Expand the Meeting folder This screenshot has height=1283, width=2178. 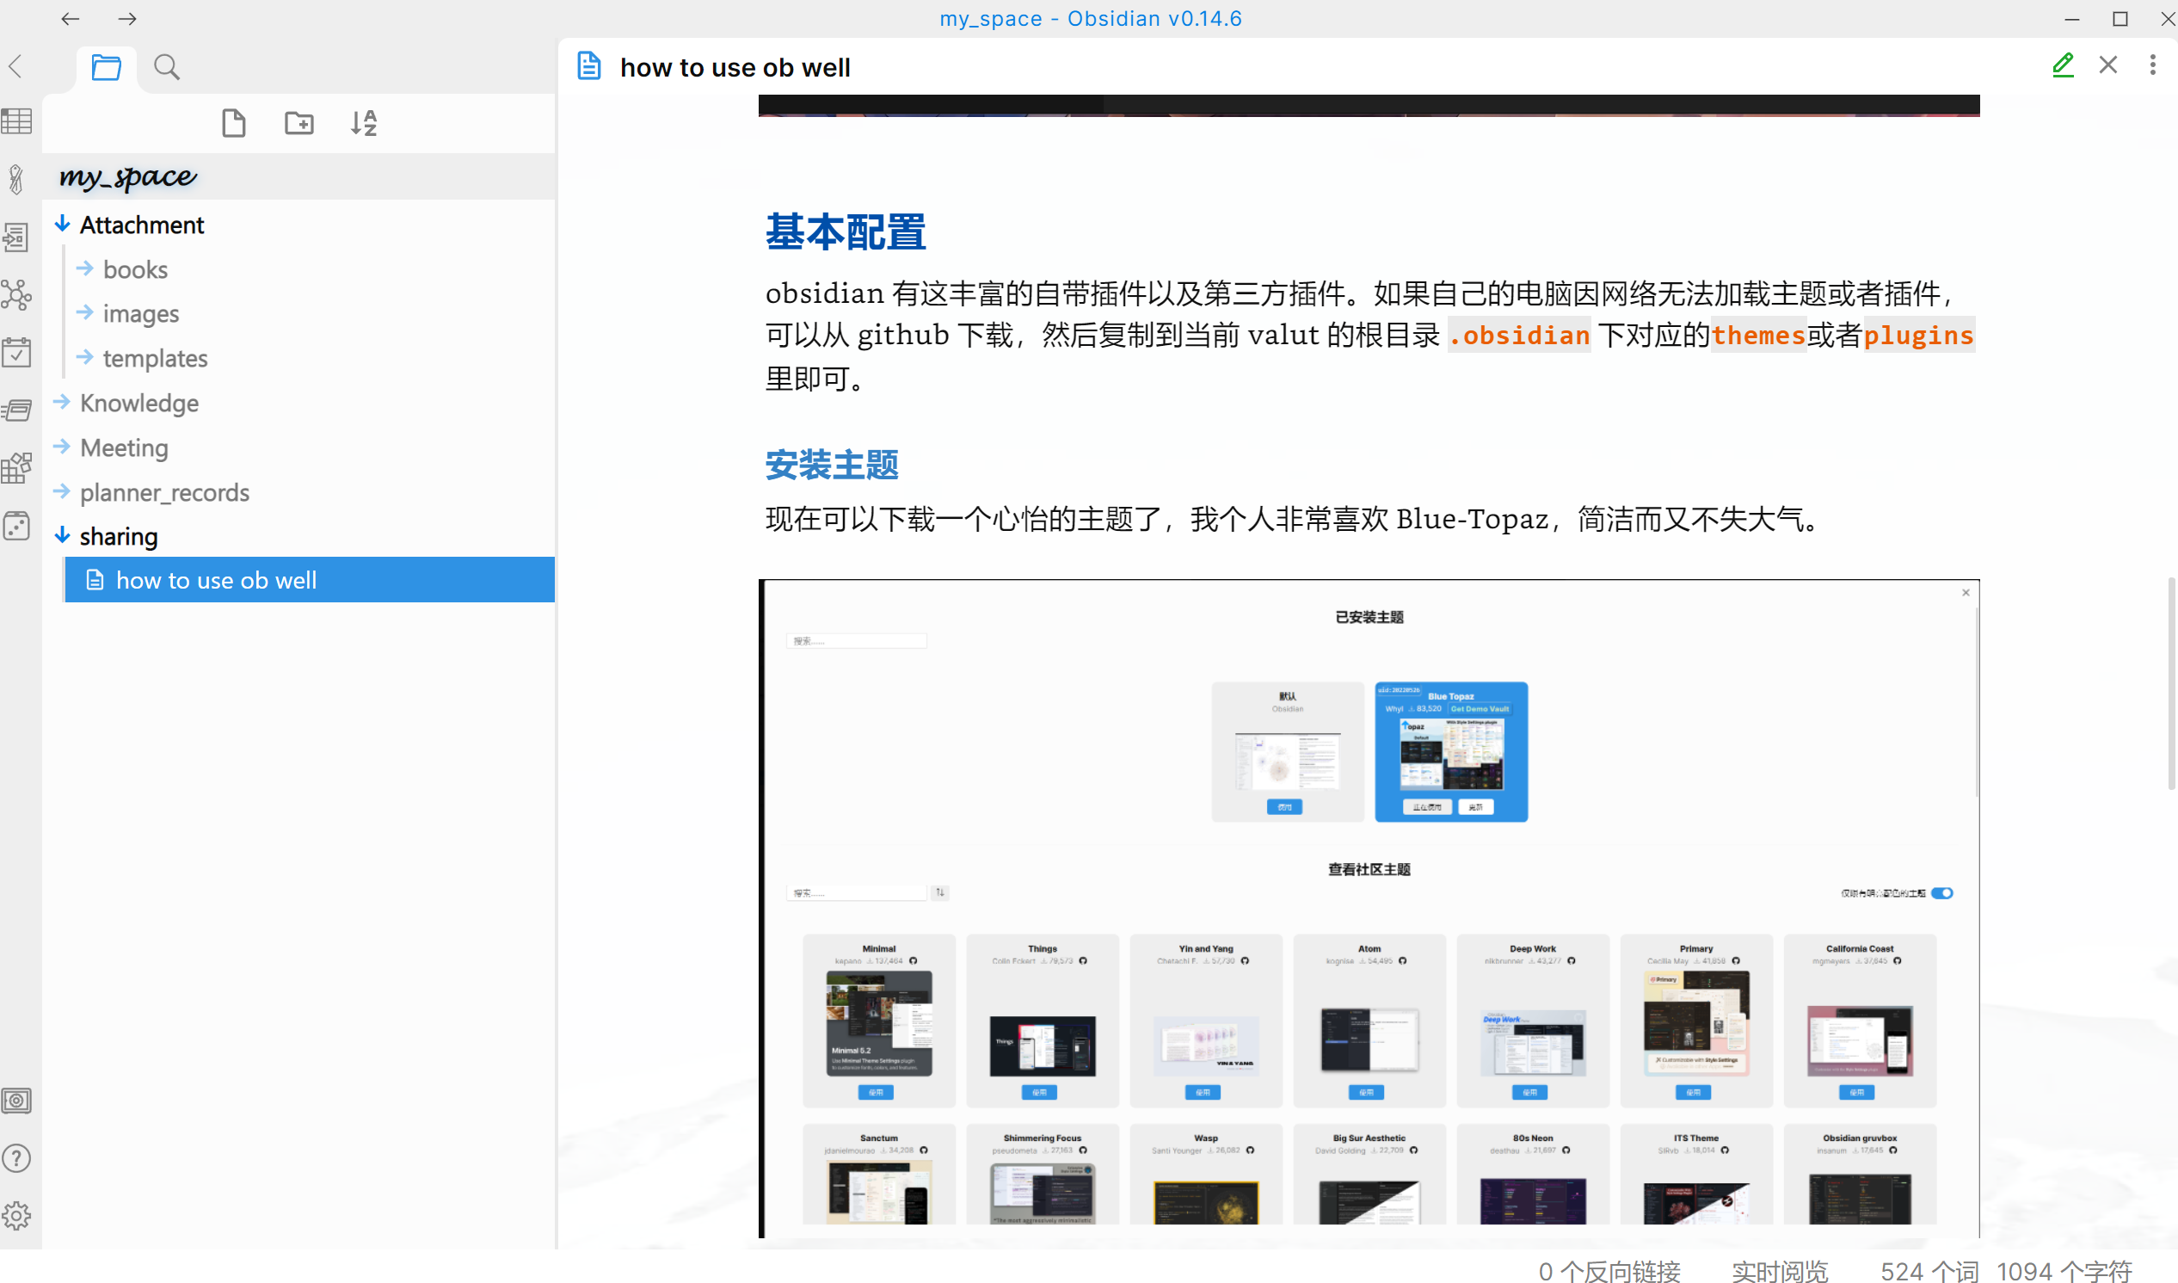coord(61,447)
